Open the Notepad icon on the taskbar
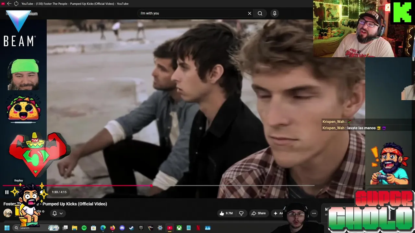Screen dimensions: 415x233 coord(189,228)
